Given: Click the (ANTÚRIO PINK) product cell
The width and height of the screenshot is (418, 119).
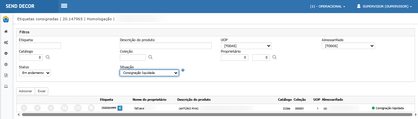Looking at the screenshot, I should pyautogui.click(x=189, y=108).
